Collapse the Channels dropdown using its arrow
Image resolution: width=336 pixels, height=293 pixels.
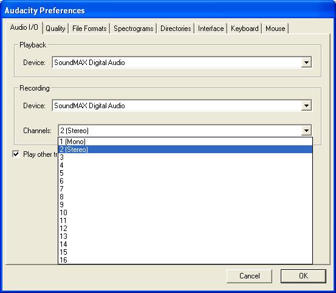coord(306,131)
